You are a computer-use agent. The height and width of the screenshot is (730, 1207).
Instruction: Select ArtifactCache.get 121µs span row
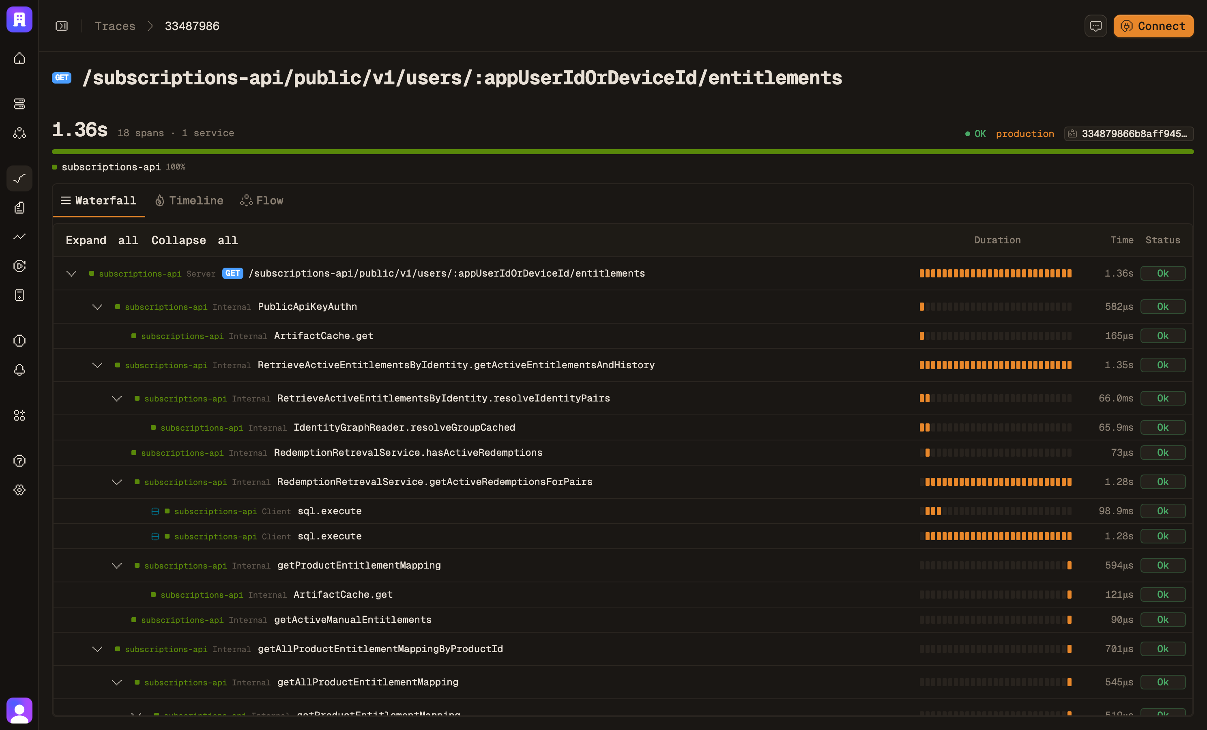click(623, 594)
